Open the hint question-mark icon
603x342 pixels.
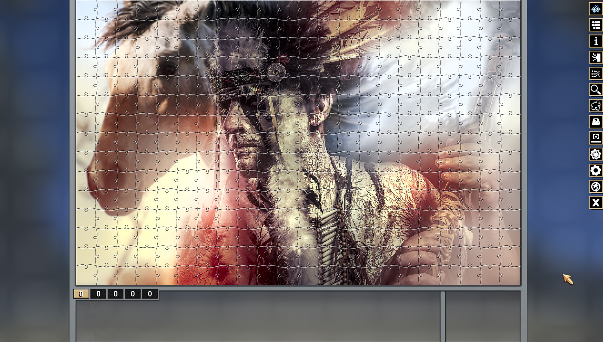[x=596, y=121]
